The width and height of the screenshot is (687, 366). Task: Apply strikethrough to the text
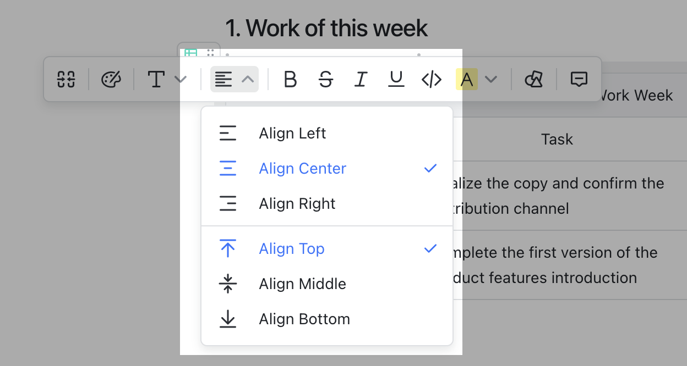[326, 79]
